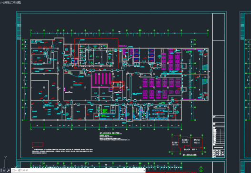Click the green circle symbol at bottom right
This screenshot has width=251, height=173.
click(x=201, y=169)
